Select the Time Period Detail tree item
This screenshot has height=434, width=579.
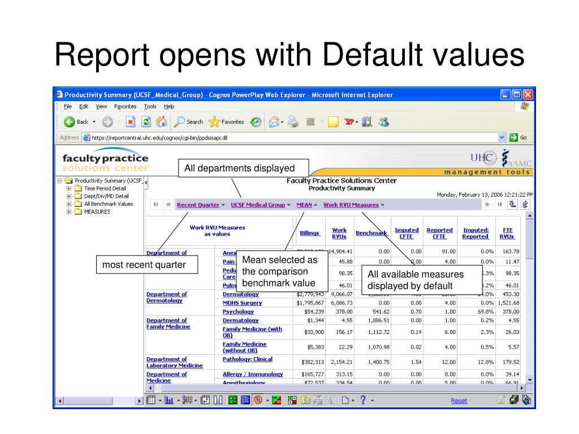pos(105,189)
